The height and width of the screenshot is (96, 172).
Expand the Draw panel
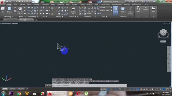coord(44,17)
